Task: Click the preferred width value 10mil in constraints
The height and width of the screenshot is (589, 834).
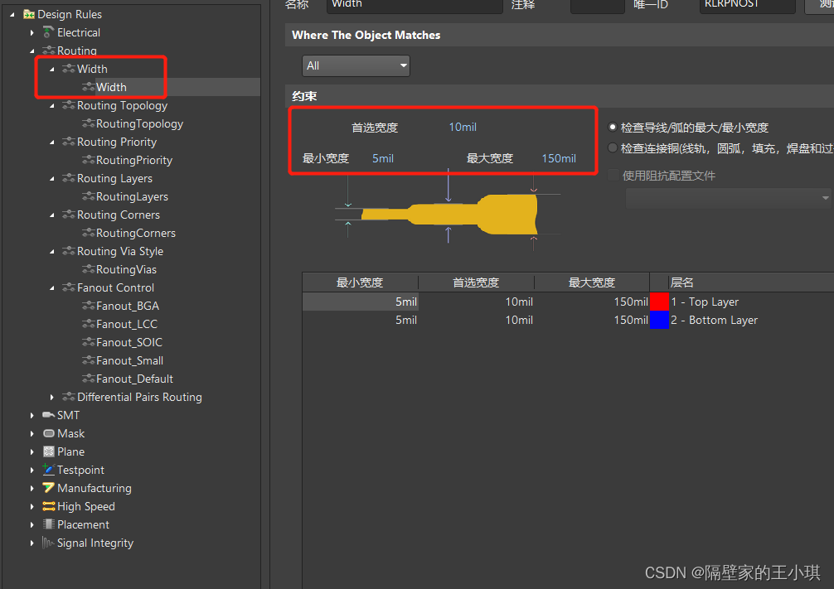Action: [463, 128]
